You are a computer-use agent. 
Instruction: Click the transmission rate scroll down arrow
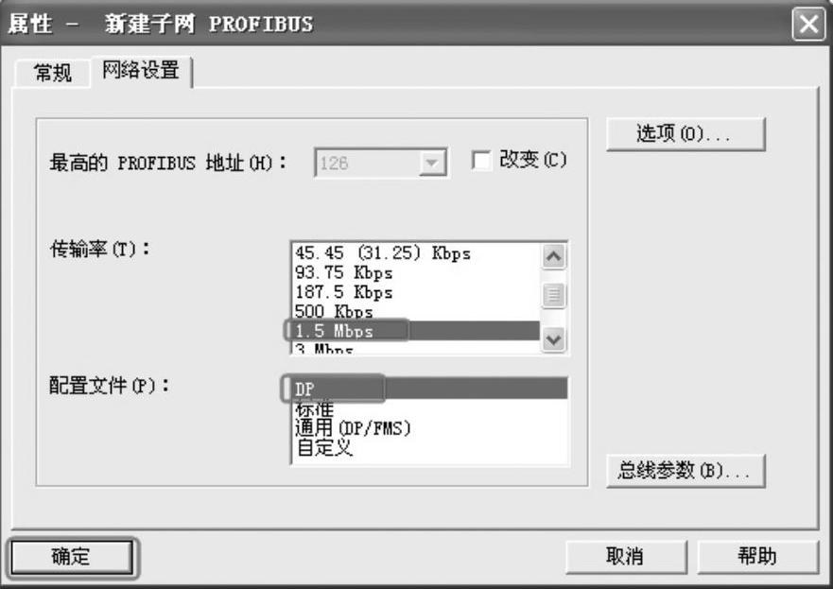click(553, 338)
